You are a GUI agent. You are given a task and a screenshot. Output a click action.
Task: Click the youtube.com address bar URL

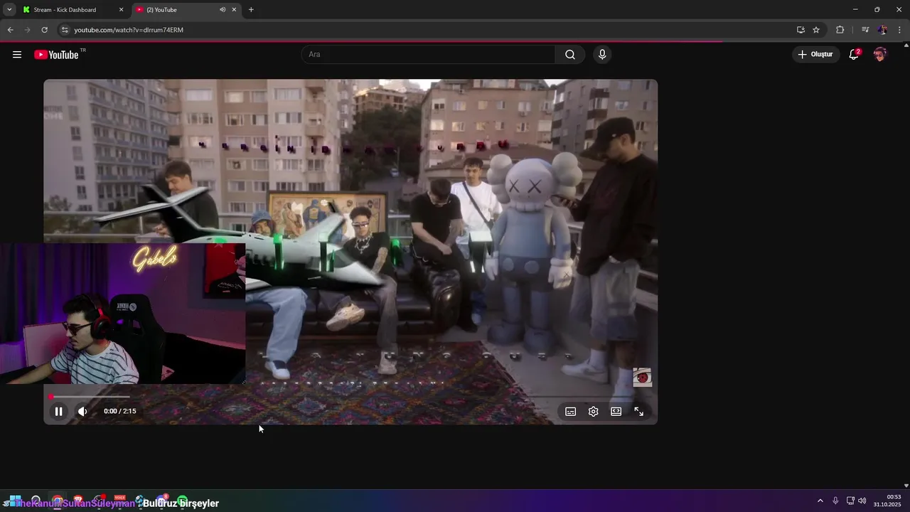[x=129, y=30]
